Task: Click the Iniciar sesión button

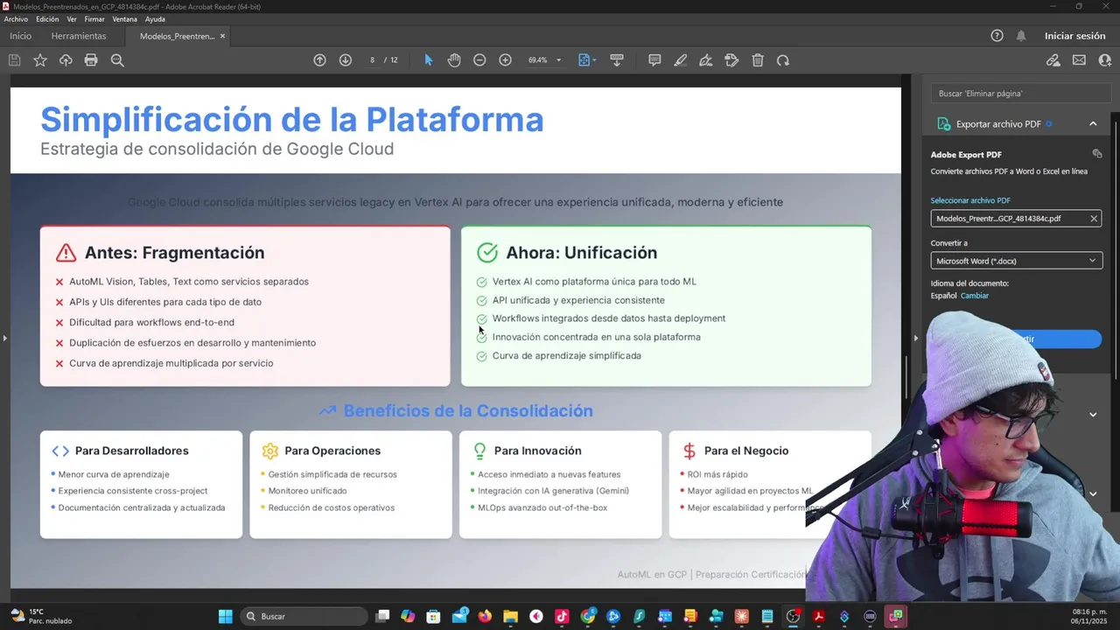Action: click(1074, 36)
